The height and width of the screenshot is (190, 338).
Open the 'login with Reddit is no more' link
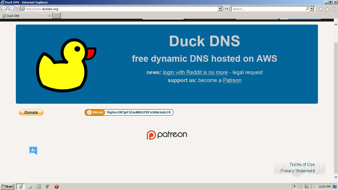click(x=195, y=72)
